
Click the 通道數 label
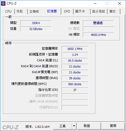pyautogui.click(x=75, y=23)
